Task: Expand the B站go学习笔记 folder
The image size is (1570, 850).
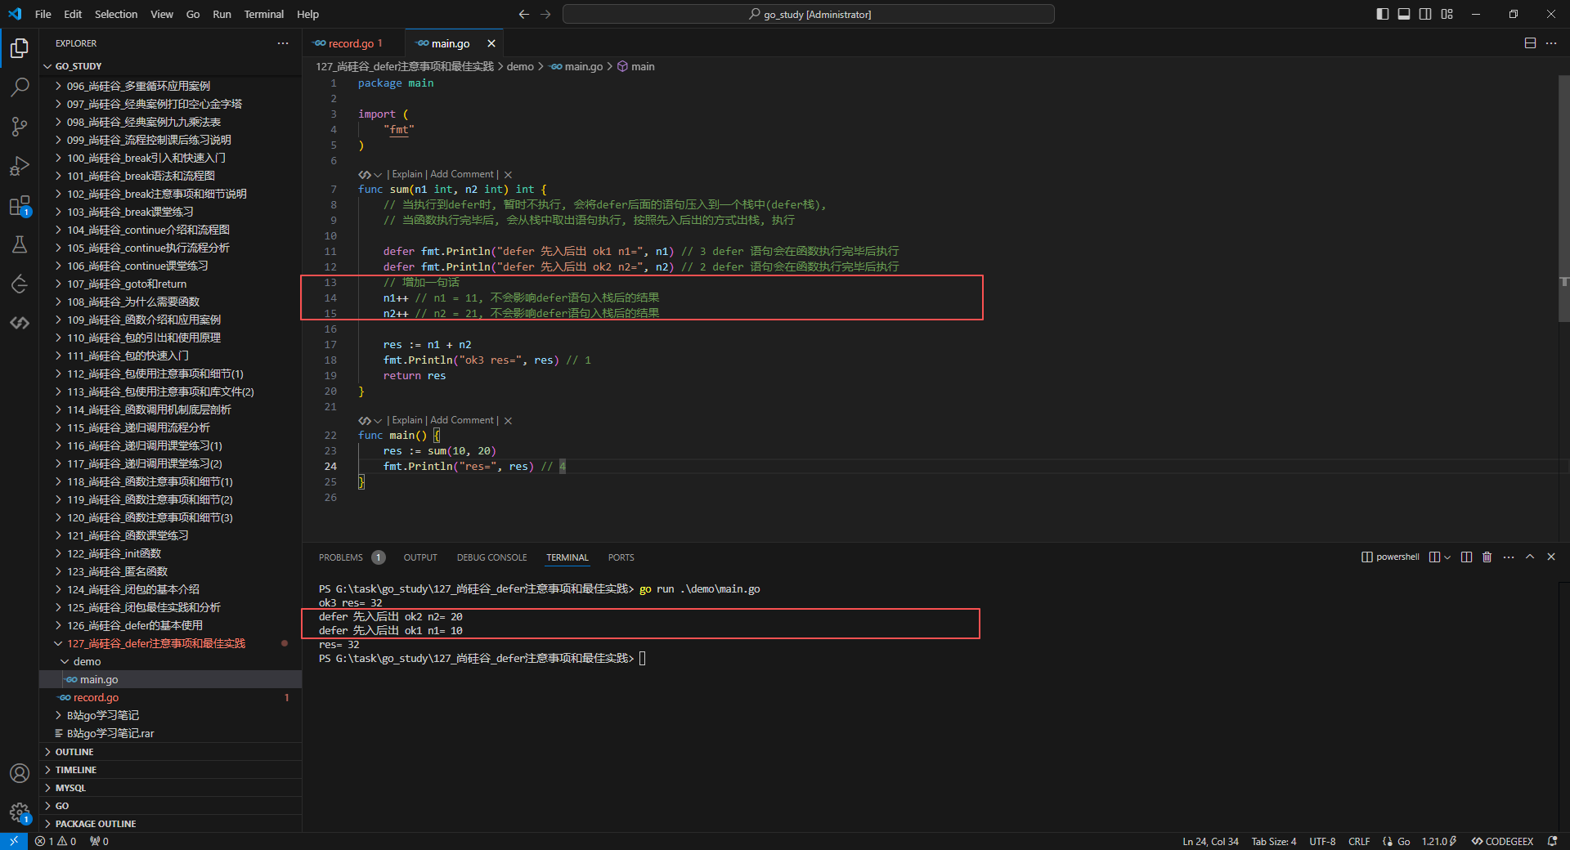Action: pyautogui.click(x=171, y=716)
